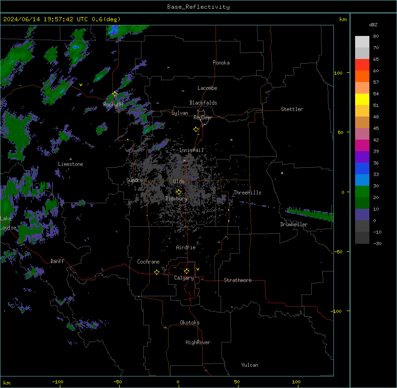Click the yellow diamond marker above Calgary label
The width and height of the screenshot is (397, 388).
(x=187, y=271)
